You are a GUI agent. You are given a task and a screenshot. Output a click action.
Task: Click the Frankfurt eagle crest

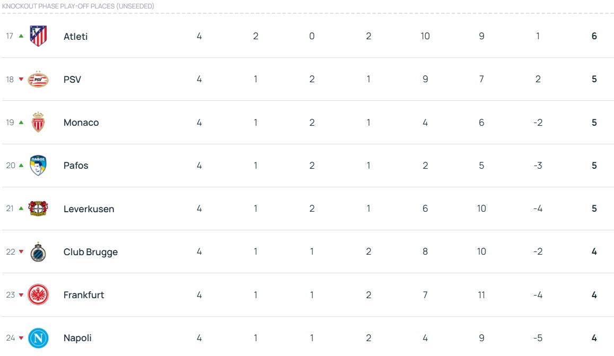tap(38, 295)
